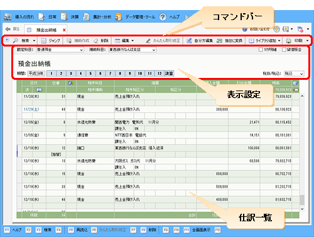Click the 振伝に変換 button

click(x=229, y=41)
